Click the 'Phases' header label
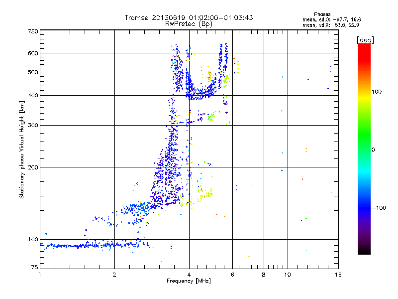The height and width of the screenshot is (299, 398). click(322, 14)
